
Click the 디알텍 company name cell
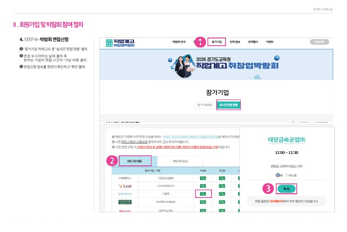(x=166, y=194)
